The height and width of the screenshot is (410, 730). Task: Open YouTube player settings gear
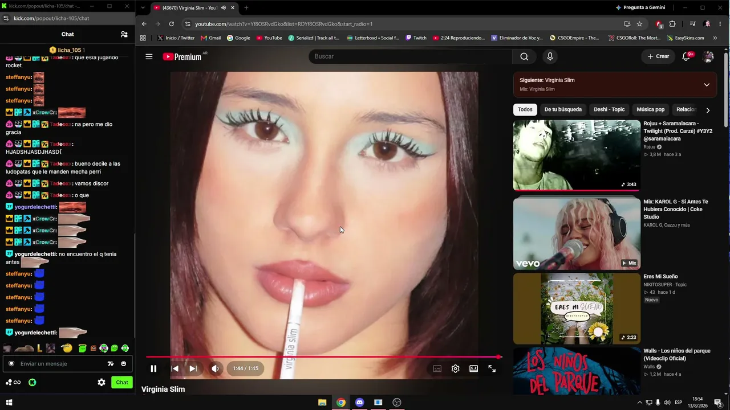coord(455,368)
